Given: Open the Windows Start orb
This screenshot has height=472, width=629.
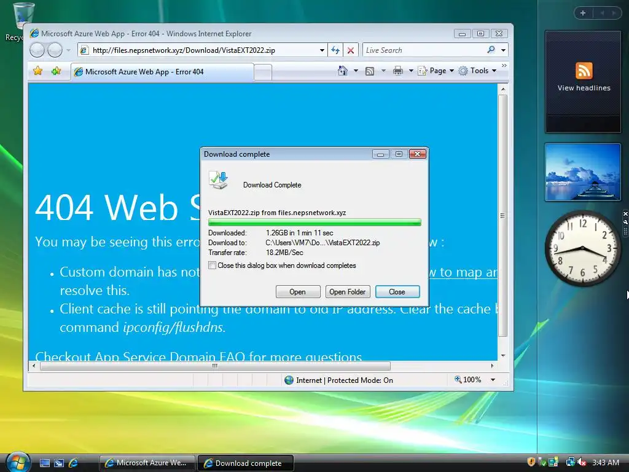Looking at the screenshot, I should pos(18,462).
